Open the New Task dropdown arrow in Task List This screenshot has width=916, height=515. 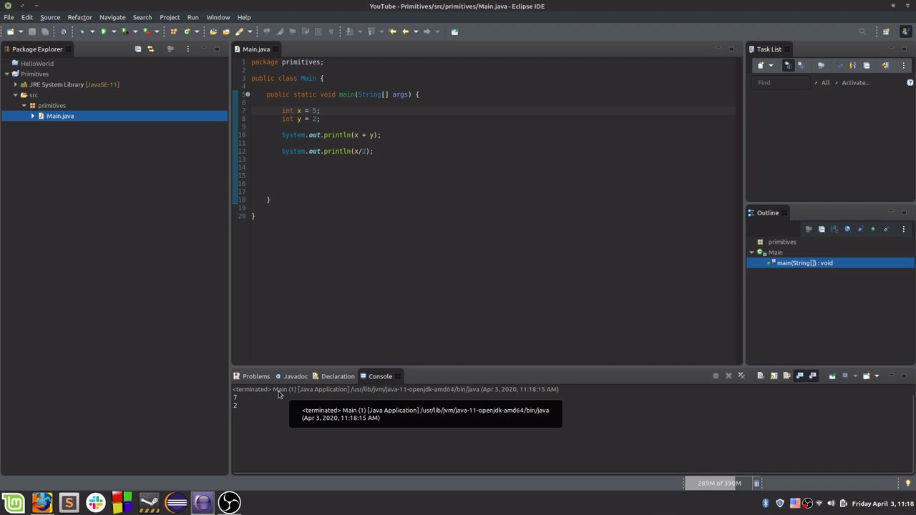(771, 65)
